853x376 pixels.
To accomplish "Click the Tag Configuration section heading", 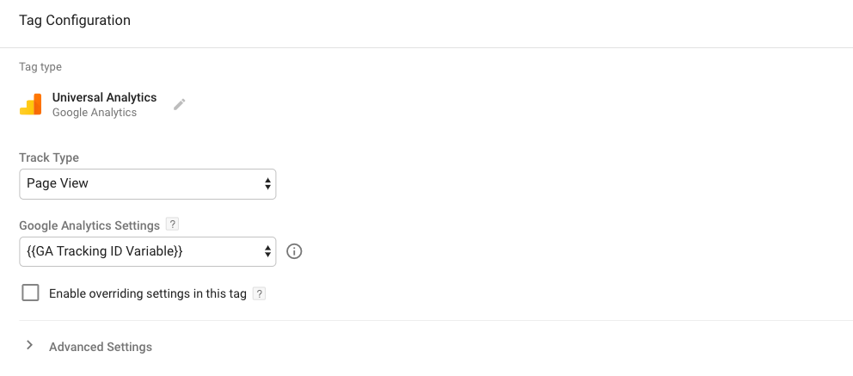I will point(75,21).
